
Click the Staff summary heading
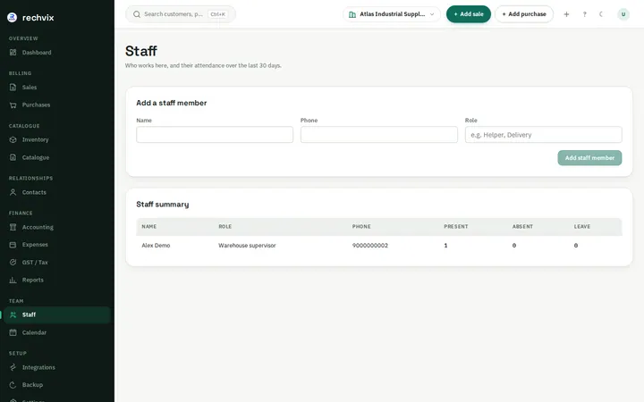pyautogui.click(x=163, y=205)
